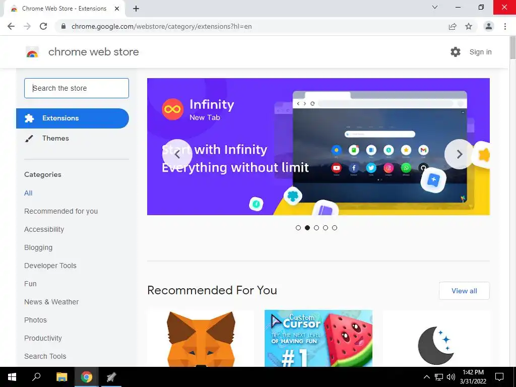Screen dimensions: 516x387
Task: Open the Windows Start menu
Action: [x=12, y=377]
